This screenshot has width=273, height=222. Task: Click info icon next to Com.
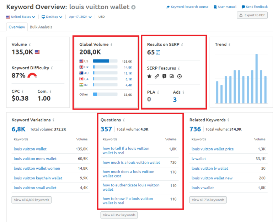coord(50,91)
